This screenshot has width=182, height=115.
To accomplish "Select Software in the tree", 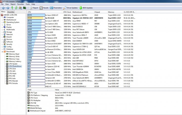I will [x=10, y=42].
